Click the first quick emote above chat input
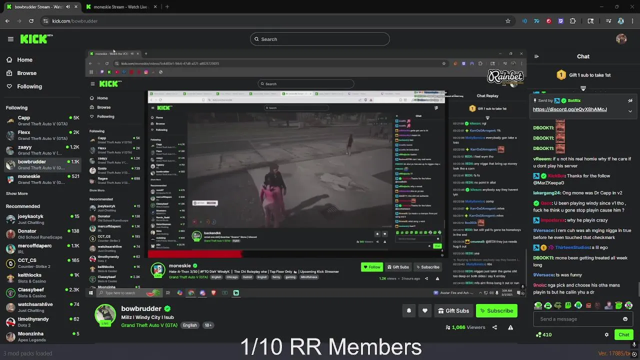The image size is (640, 360). [538, 305]
